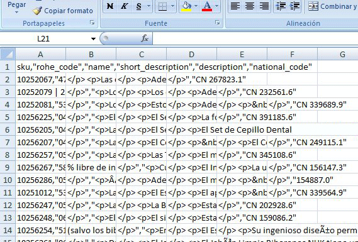
Task: Select cell starting 10256254
Action: point(41,230)
